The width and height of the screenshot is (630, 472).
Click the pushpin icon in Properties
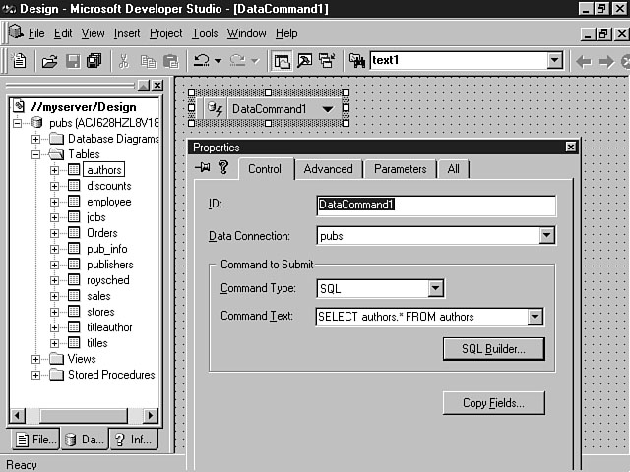pyautogui.click(x=203, y=168)
